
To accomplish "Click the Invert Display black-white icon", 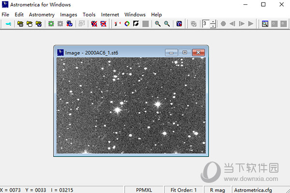I will tap(136, 24).
